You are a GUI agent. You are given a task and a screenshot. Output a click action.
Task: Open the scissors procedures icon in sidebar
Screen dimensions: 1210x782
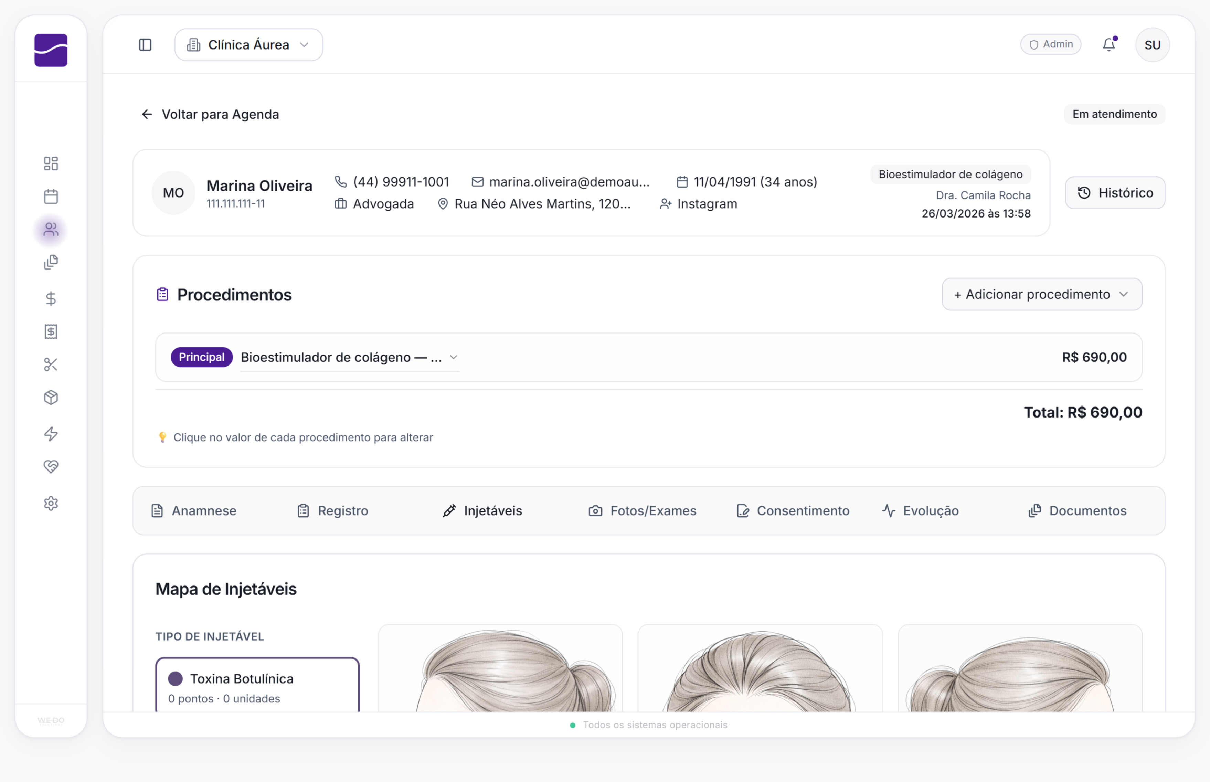[51, 364]
